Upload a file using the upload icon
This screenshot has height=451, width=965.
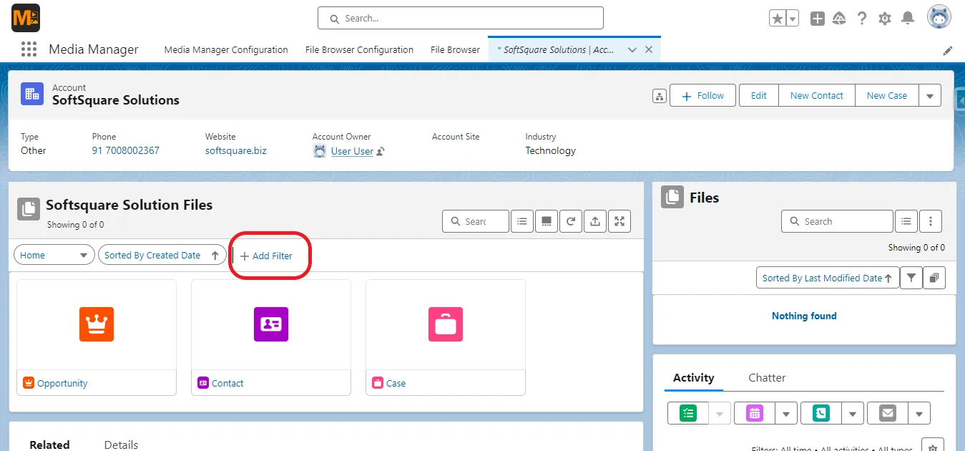[594, 221]
